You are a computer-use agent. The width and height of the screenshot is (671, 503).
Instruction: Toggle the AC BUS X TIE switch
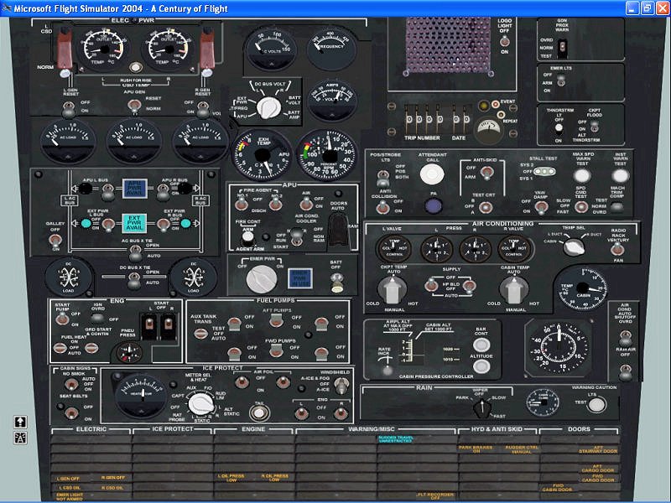(x=136, y=253)
